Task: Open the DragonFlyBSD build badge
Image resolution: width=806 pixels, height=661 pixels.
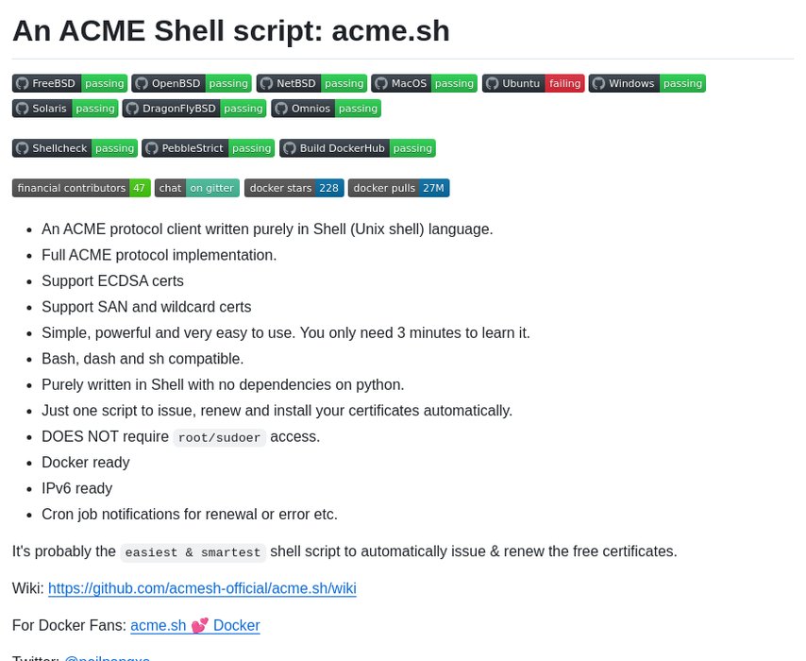Action: pyautogui.click(x=194, y=109)
